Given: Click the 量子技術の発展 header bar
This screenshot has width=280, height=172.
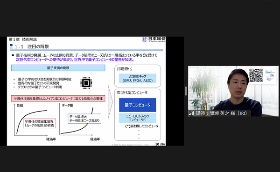Looking at the screenshot, I should tap(58, 68).
